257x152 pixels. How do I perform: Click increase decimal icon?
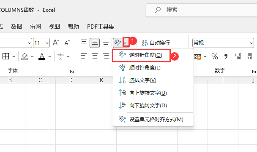[238, 56]
